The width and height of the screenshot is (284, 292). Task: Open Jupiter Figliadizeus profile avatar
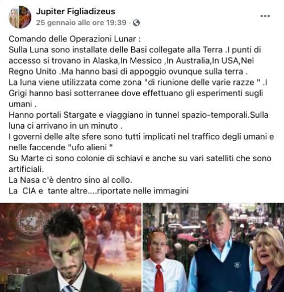tap(20, 17)
